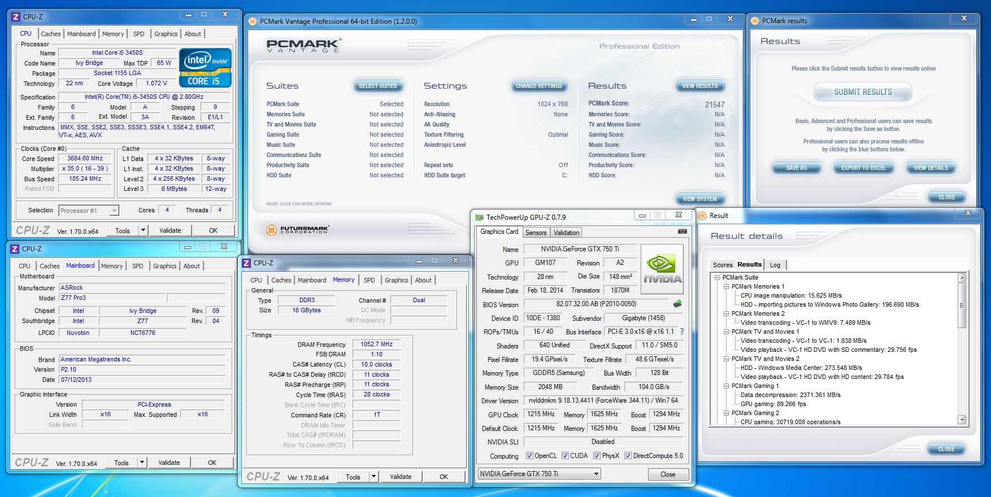Click Validate in CPU-Z Memory window

click(x=401, y=477)
